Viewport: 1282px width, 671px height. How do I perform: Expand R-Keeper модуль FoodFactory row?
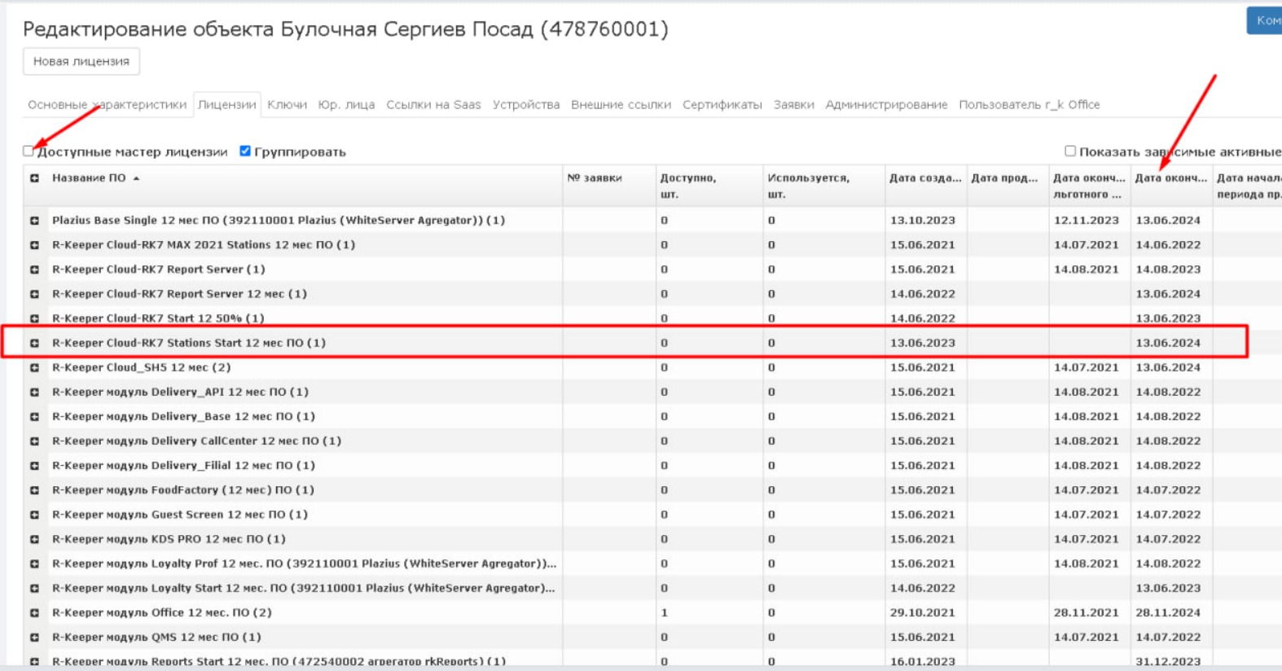pyautogui.click(x=34, y=490)
